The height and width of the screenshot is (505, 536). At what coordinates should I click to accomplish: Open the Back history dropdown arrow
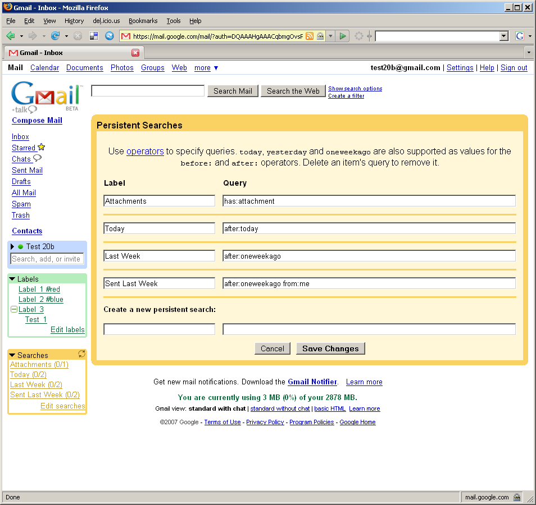(x=21, y=36)
